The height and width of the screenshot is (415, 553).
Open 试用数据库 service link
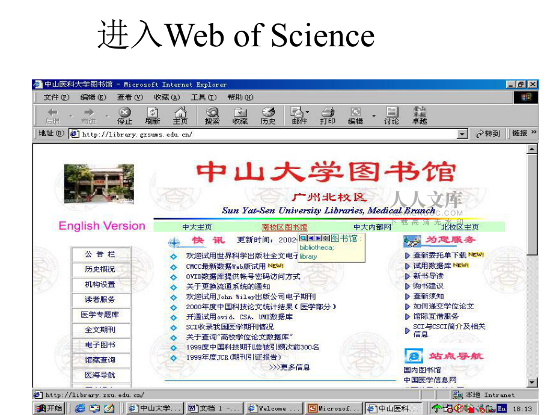click(x=432, y=265)
